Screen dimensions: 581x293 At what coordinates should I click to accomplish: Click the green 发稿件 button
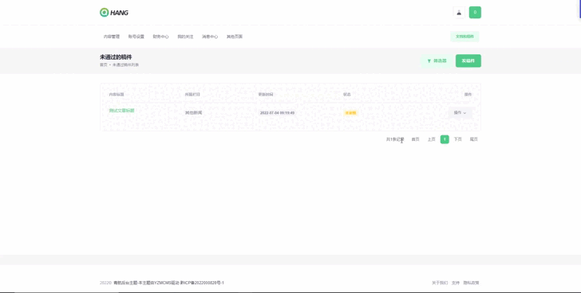[x=468, y=61]
